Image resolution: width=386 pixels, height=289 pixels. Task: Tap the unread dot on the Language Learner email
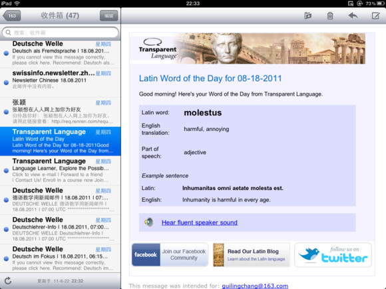pyautogui.click(x=7, y=171)
